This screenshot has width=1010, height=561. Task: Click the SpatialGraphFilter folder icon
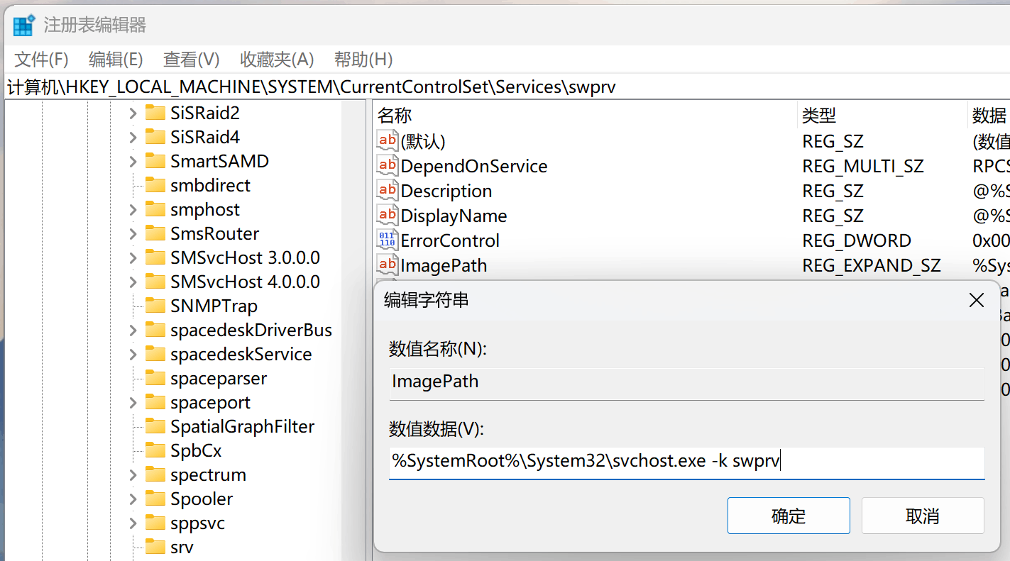(x=155, y=426)
